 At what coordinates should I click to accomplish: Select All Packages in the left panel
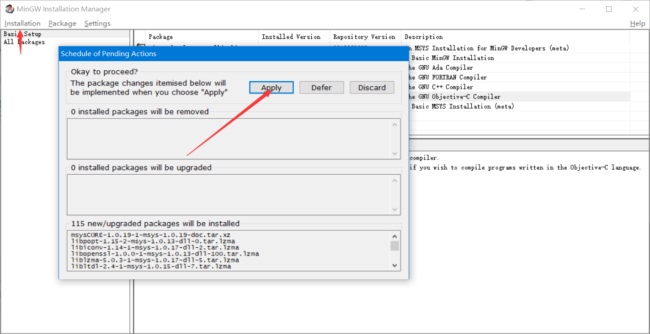coord(24,42)
